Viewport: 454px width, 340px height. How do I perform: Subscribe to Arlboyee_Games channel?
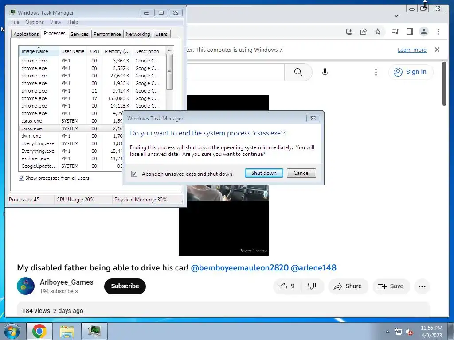[125, 286]
